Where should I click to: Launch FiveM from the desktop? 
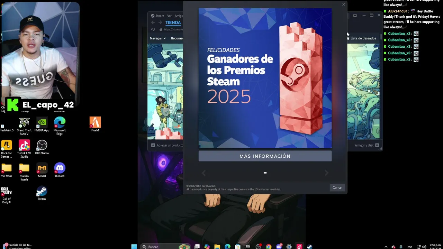pyautogui.click(x=95, y=124)
